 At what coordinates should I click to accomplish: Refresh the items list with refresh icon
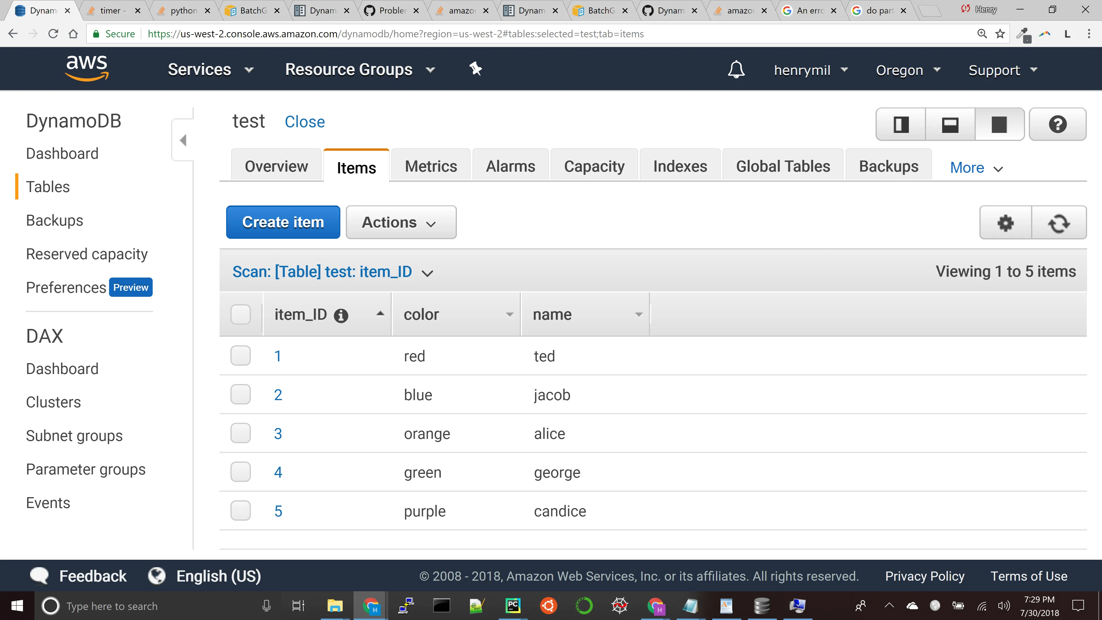coord(1059,222)
